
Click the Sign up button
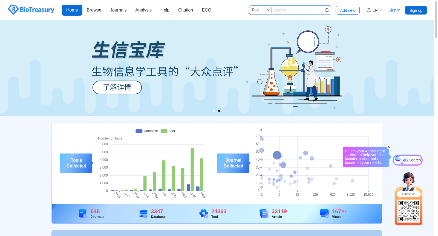click(416, 10)
